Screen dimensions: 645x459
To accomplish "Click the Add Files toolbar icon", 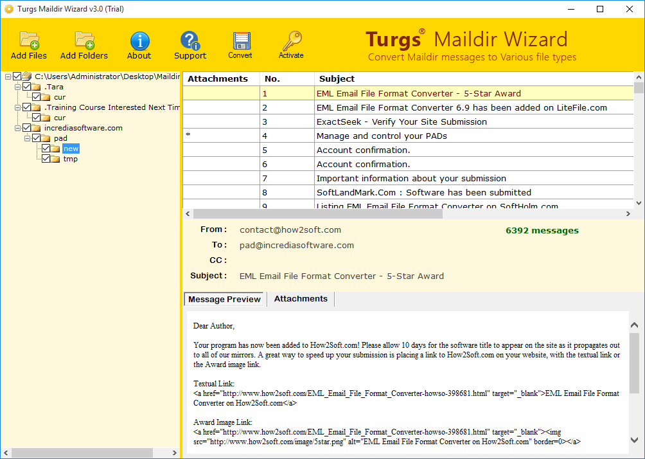I will click(29, 40).
